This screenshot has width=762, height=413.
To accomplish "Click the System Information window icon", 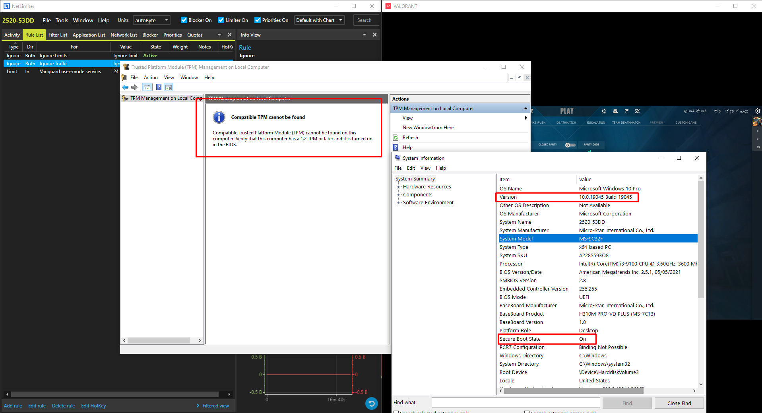I will pyautogui.click(x=397, y=158).
